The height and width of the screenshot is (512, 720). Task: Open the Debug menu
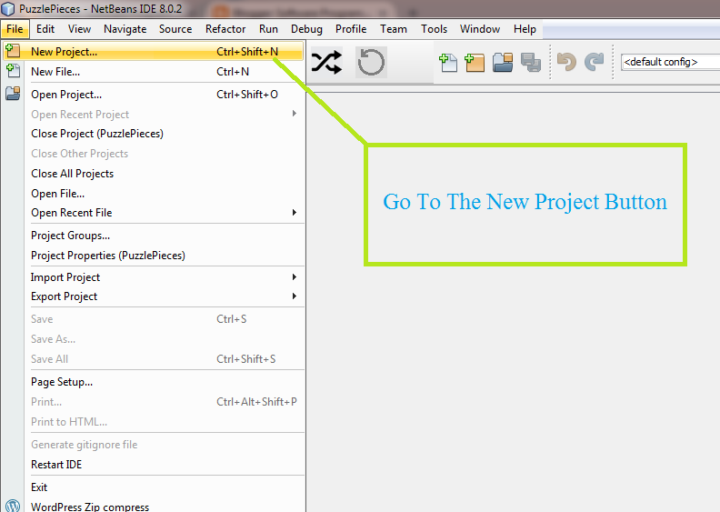[306, 29]
